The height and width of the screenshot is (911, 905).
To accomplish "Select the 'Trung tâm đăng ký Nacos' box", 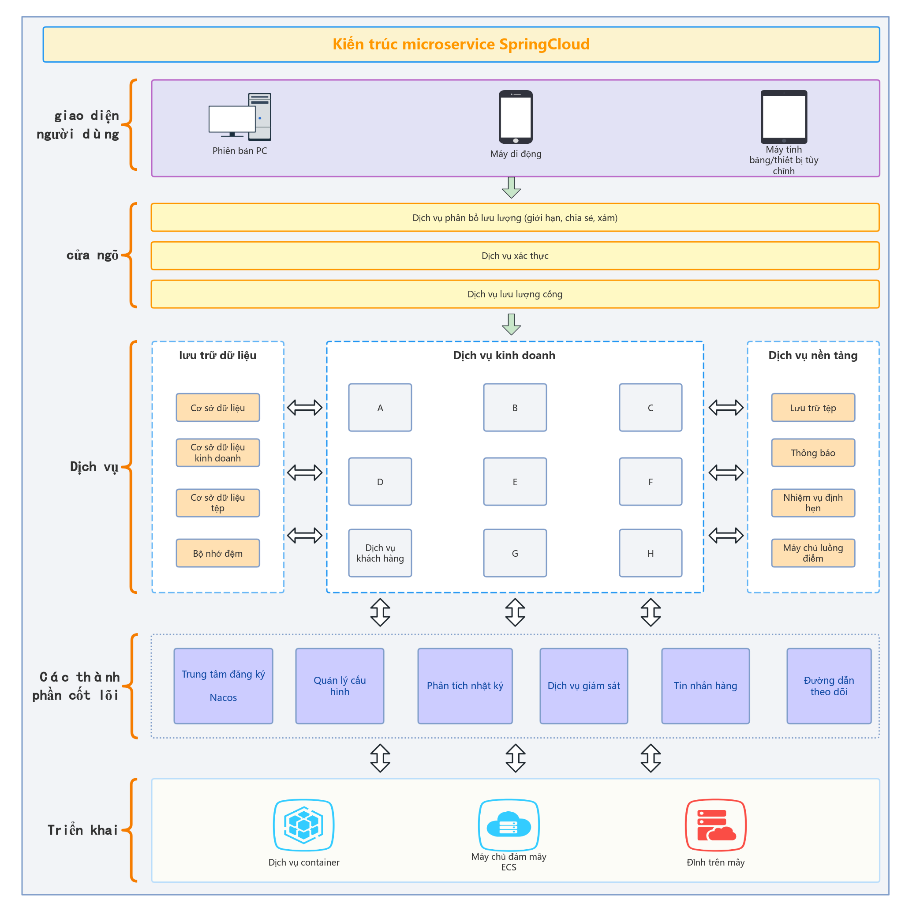I will pos(224,686).
